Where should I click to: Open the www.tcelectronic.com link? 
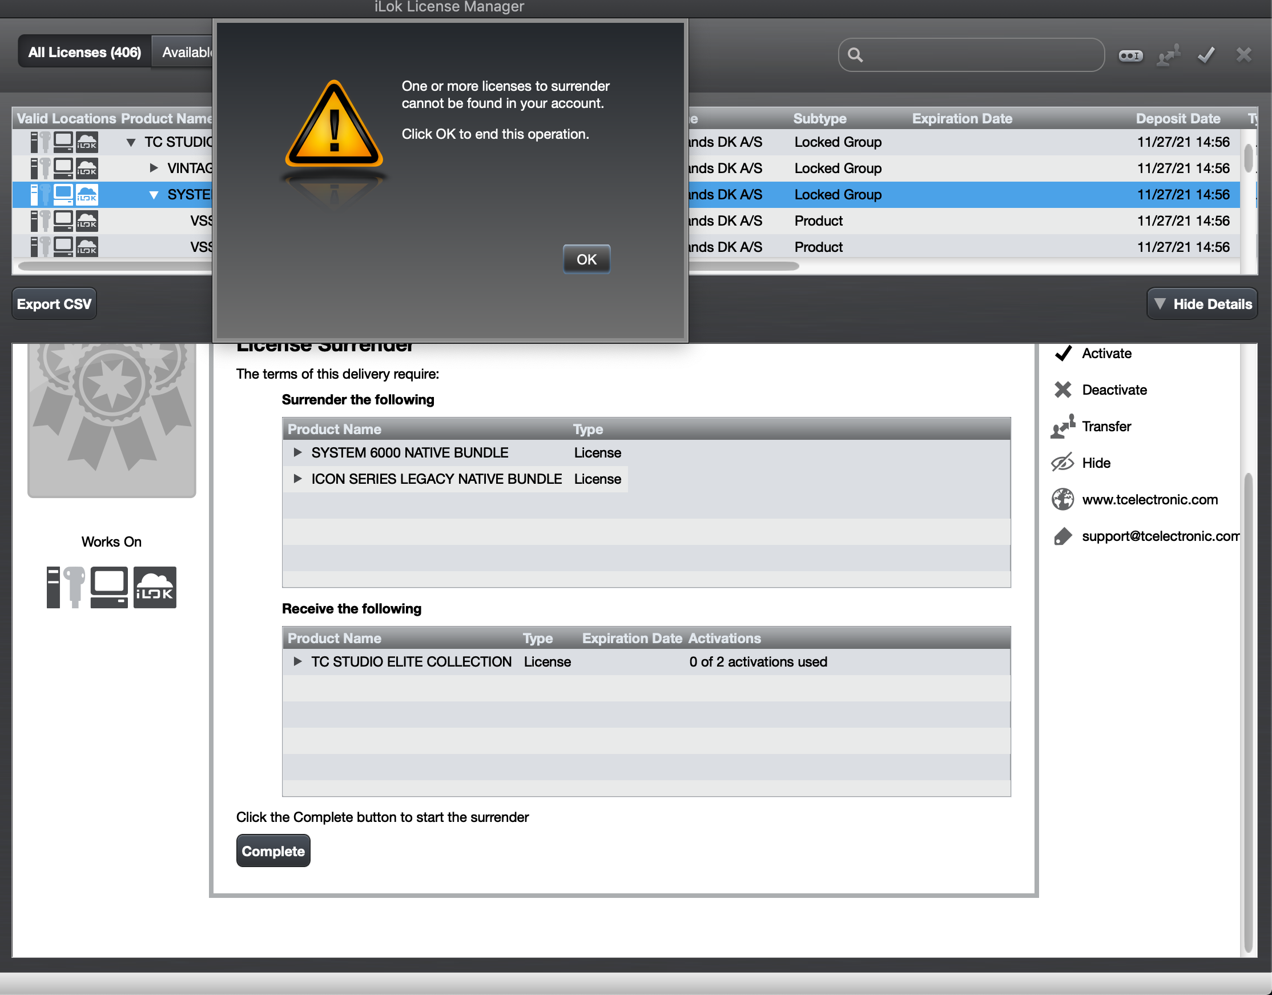[x=1150, y=499]
